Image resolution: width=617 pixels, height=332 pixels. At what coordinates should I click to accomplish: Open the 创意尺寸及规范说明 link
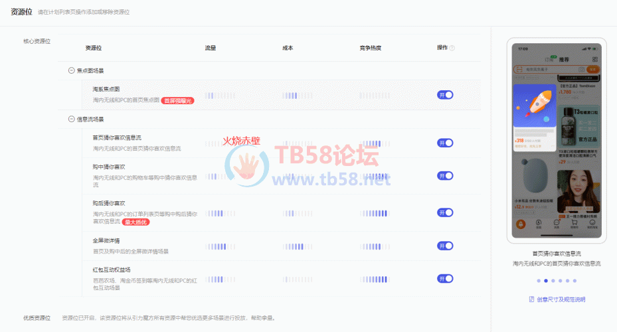tap(557, 299)
